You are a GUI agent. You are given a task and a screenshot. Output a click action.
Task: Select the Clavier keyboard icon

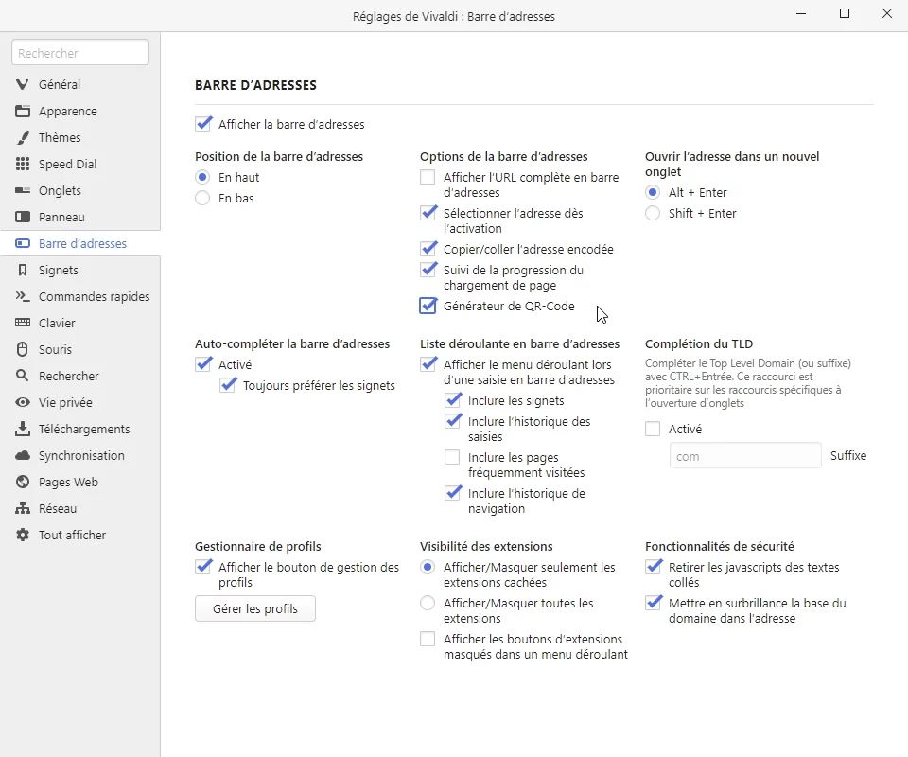pyautogui.click(x=23, y=324)
